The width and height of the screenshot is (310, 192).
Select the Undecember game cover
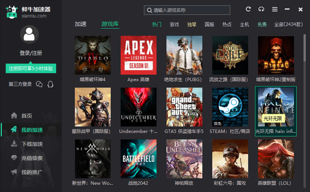point(139,107)
